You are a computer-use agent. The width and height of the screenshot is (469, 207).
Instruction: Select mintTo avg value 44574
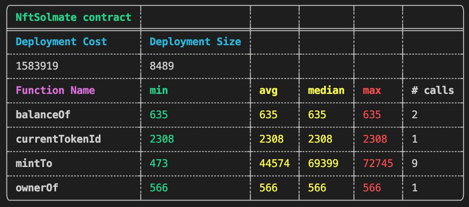[x=275, y=164]
